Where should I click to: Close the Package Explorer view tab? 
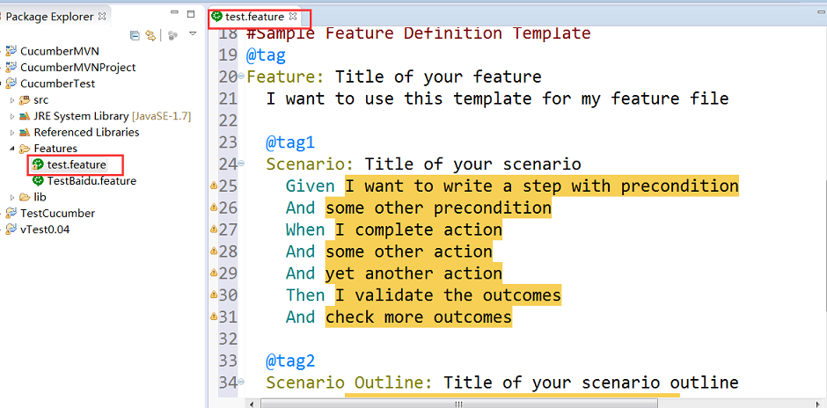[x=103, y=17]
